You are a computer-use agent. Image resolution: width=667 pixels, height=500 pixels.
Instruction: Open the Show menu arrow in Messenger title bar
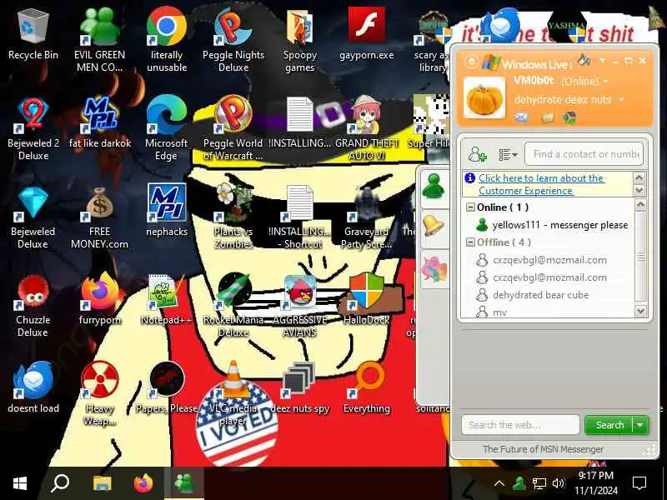tap(602, 60)
